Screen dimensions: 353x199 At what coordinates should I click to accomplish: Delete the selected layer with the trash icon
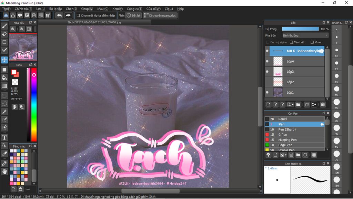pyautogui.click(x=323, y=105)
